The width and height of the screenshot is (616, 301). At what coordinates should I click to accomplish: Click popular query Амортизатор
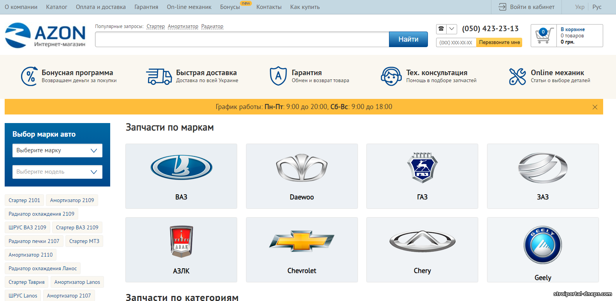point(183,26)
